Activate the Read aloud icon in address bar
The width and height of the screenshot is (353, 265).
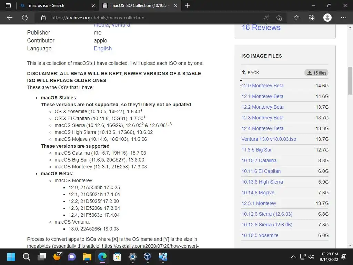click(266, 18)
